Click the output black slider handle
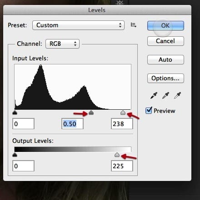The image size is (200, 200). [x=15, y=155]
